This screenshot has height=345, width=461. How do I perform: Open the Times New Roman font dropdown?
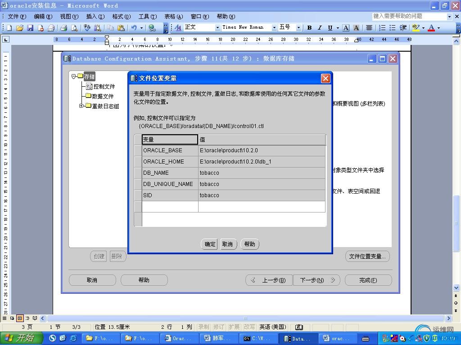[274, 27]
